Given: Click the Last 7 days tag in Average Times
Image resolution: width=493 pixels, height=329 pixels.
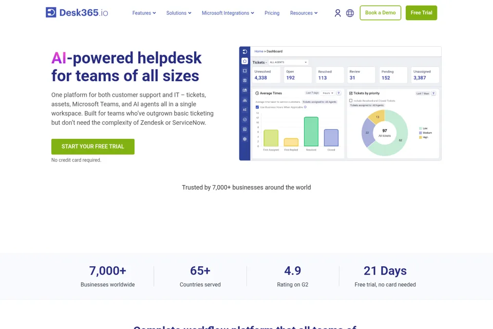Looking at the screenshot, I should pyautogui.click(x=312, y=93).
